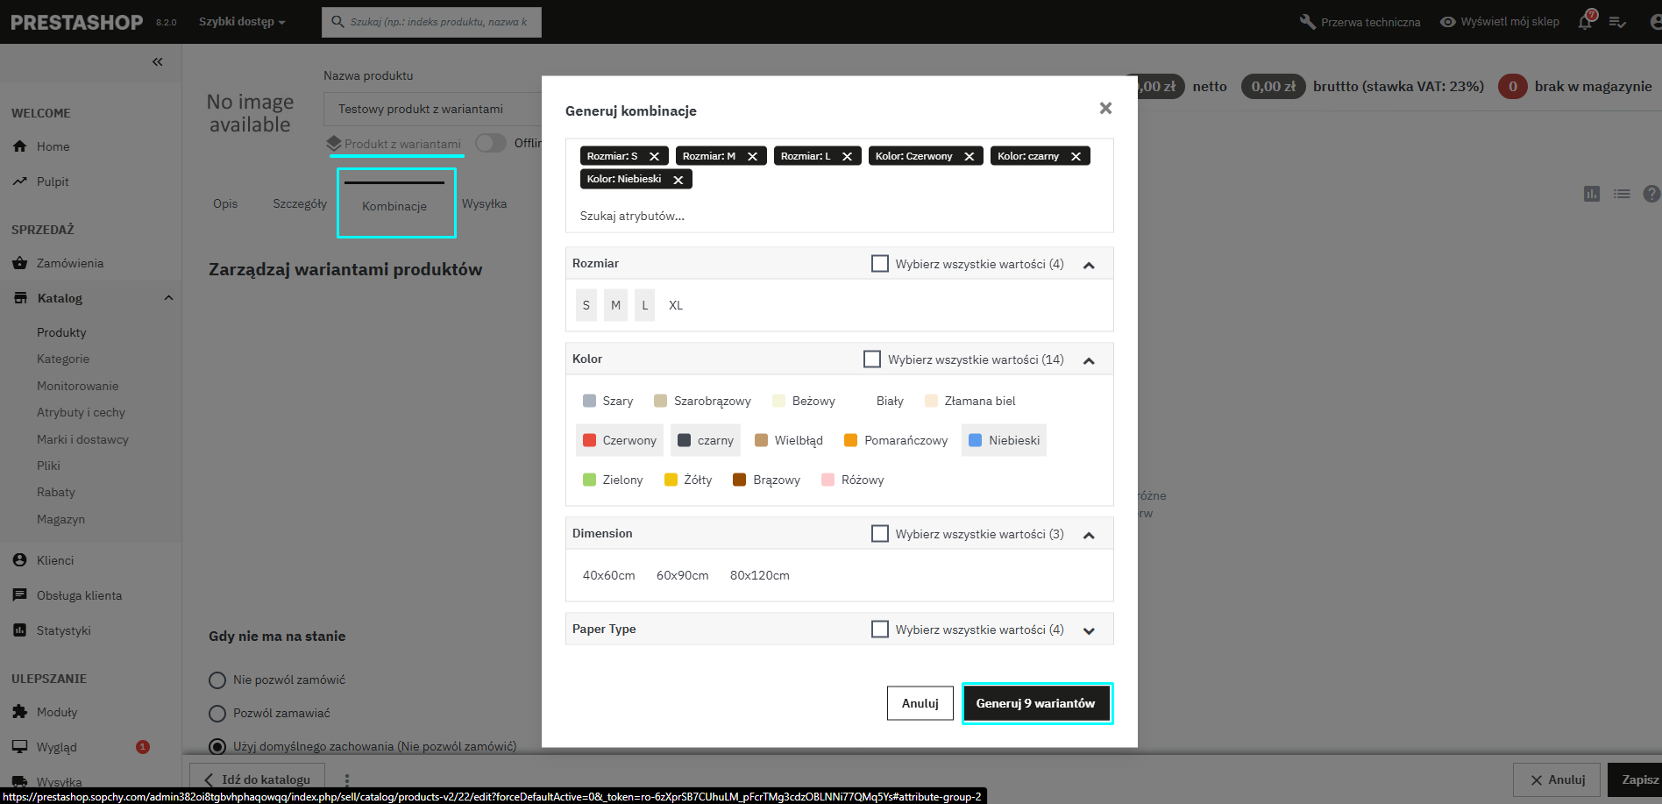This screenshot has width=1662, height=804.
Task: Open the quick actions menu icon top bar
Action: 1618,22
